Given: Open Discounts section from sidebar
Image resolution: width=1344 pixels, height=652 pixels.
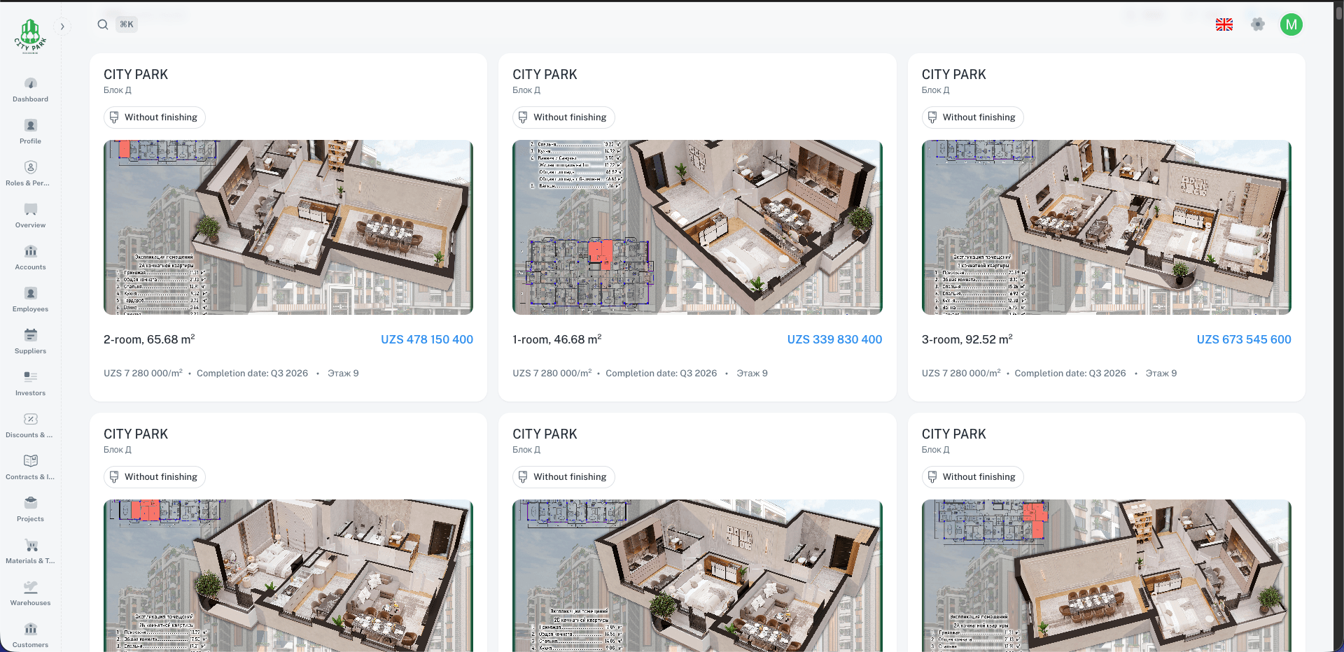Looking at the screenshot, I should pyautogui.click(x=30, y=419).
